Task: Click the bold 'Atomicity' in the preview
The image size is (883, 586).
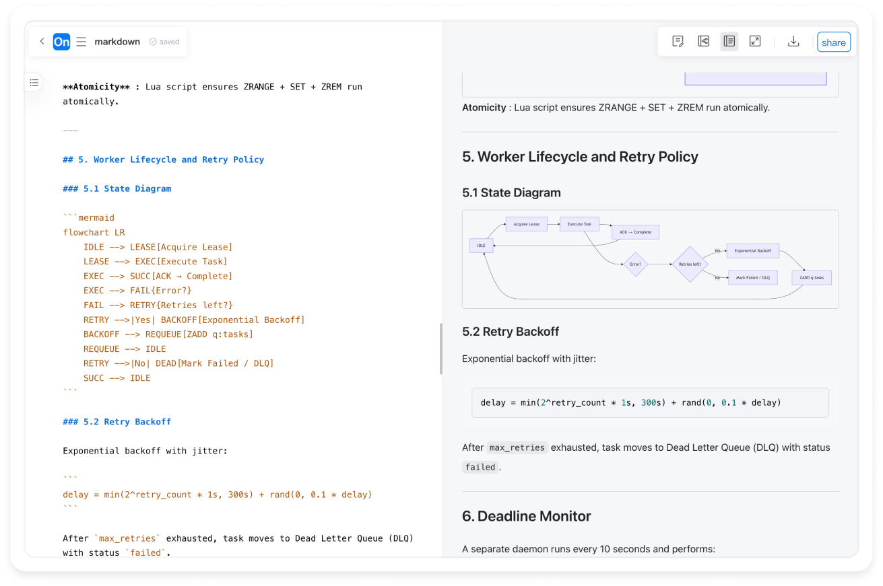Action: coord(484,108)
